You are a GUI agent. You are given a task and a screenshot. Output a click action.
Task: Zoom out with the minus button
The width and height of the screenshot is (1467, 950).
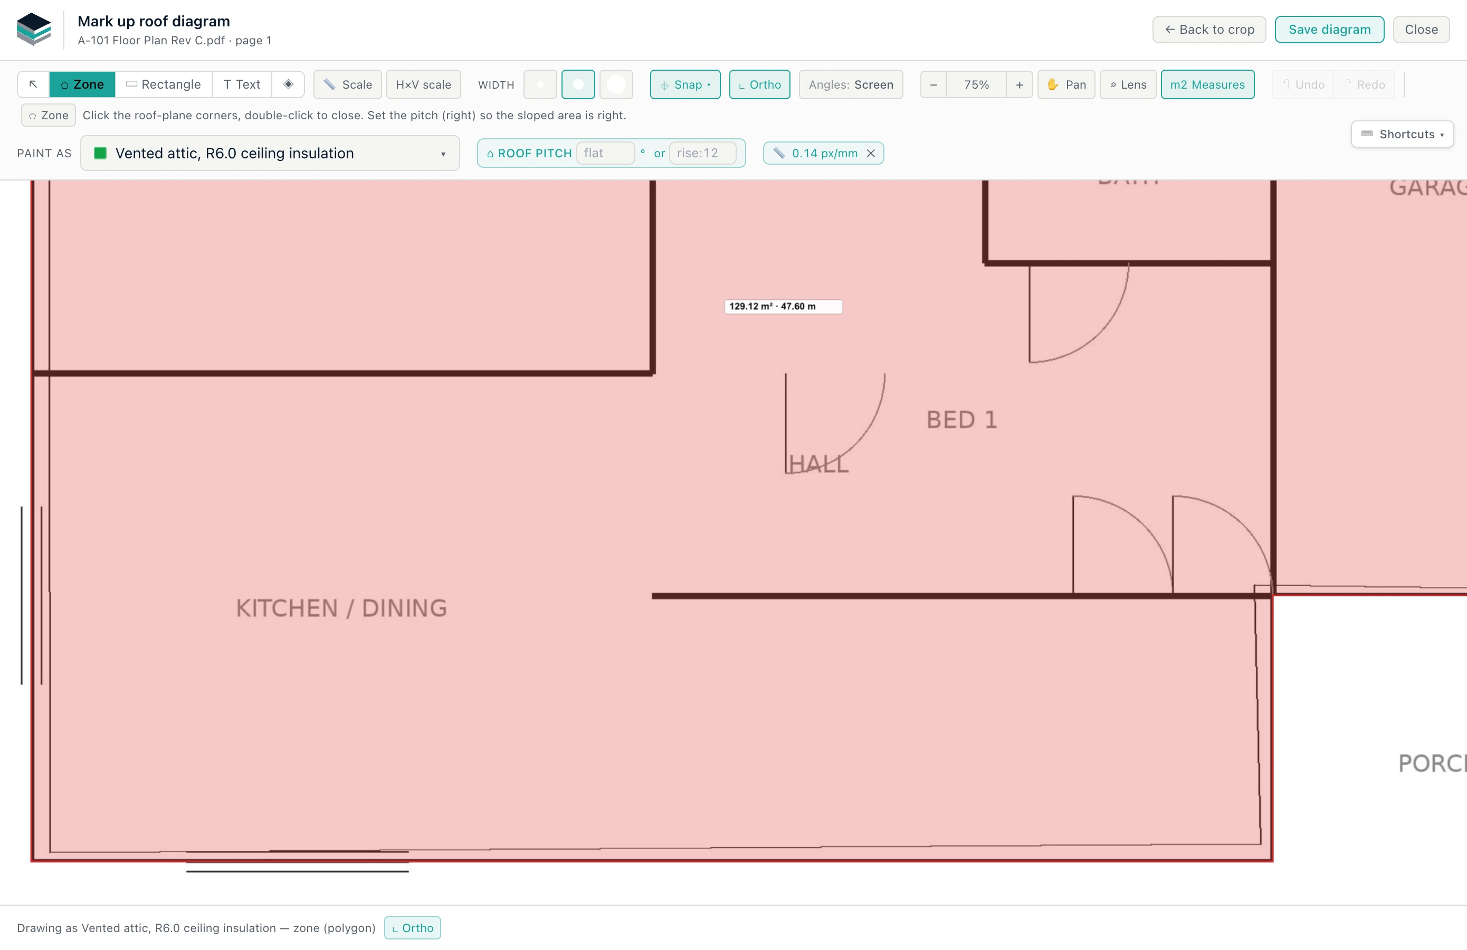[934, 84]
